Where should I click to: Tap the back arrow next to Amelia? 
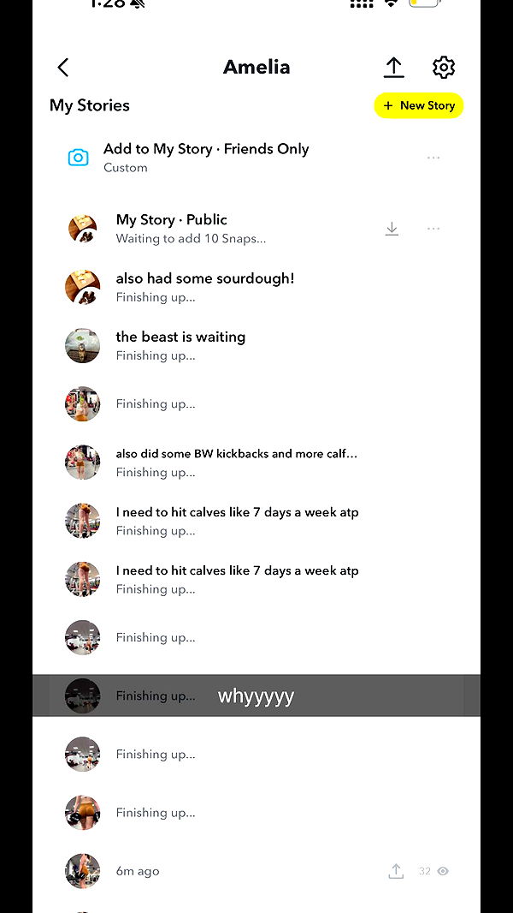point(63,68)
